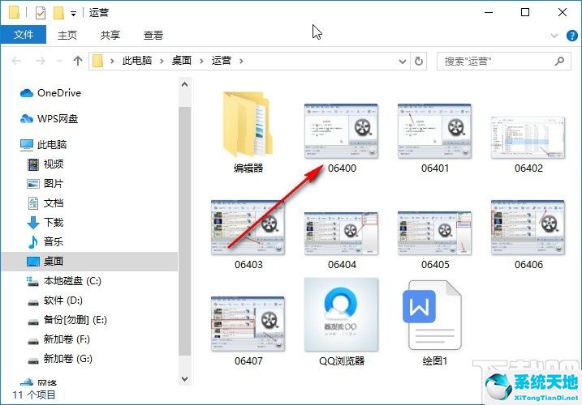Open 文档 folder in the sidebar

[x=45, y=203]
